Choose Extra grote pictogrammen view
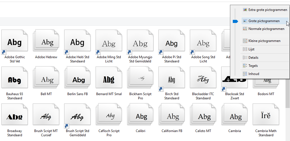The width and height of the screenshot is (290, 141). pos(265,10)
